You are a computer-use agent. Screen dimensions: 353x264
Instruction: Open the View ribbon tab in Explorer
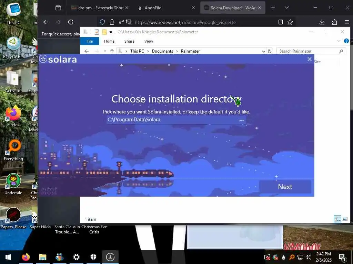tap(149, 41)
